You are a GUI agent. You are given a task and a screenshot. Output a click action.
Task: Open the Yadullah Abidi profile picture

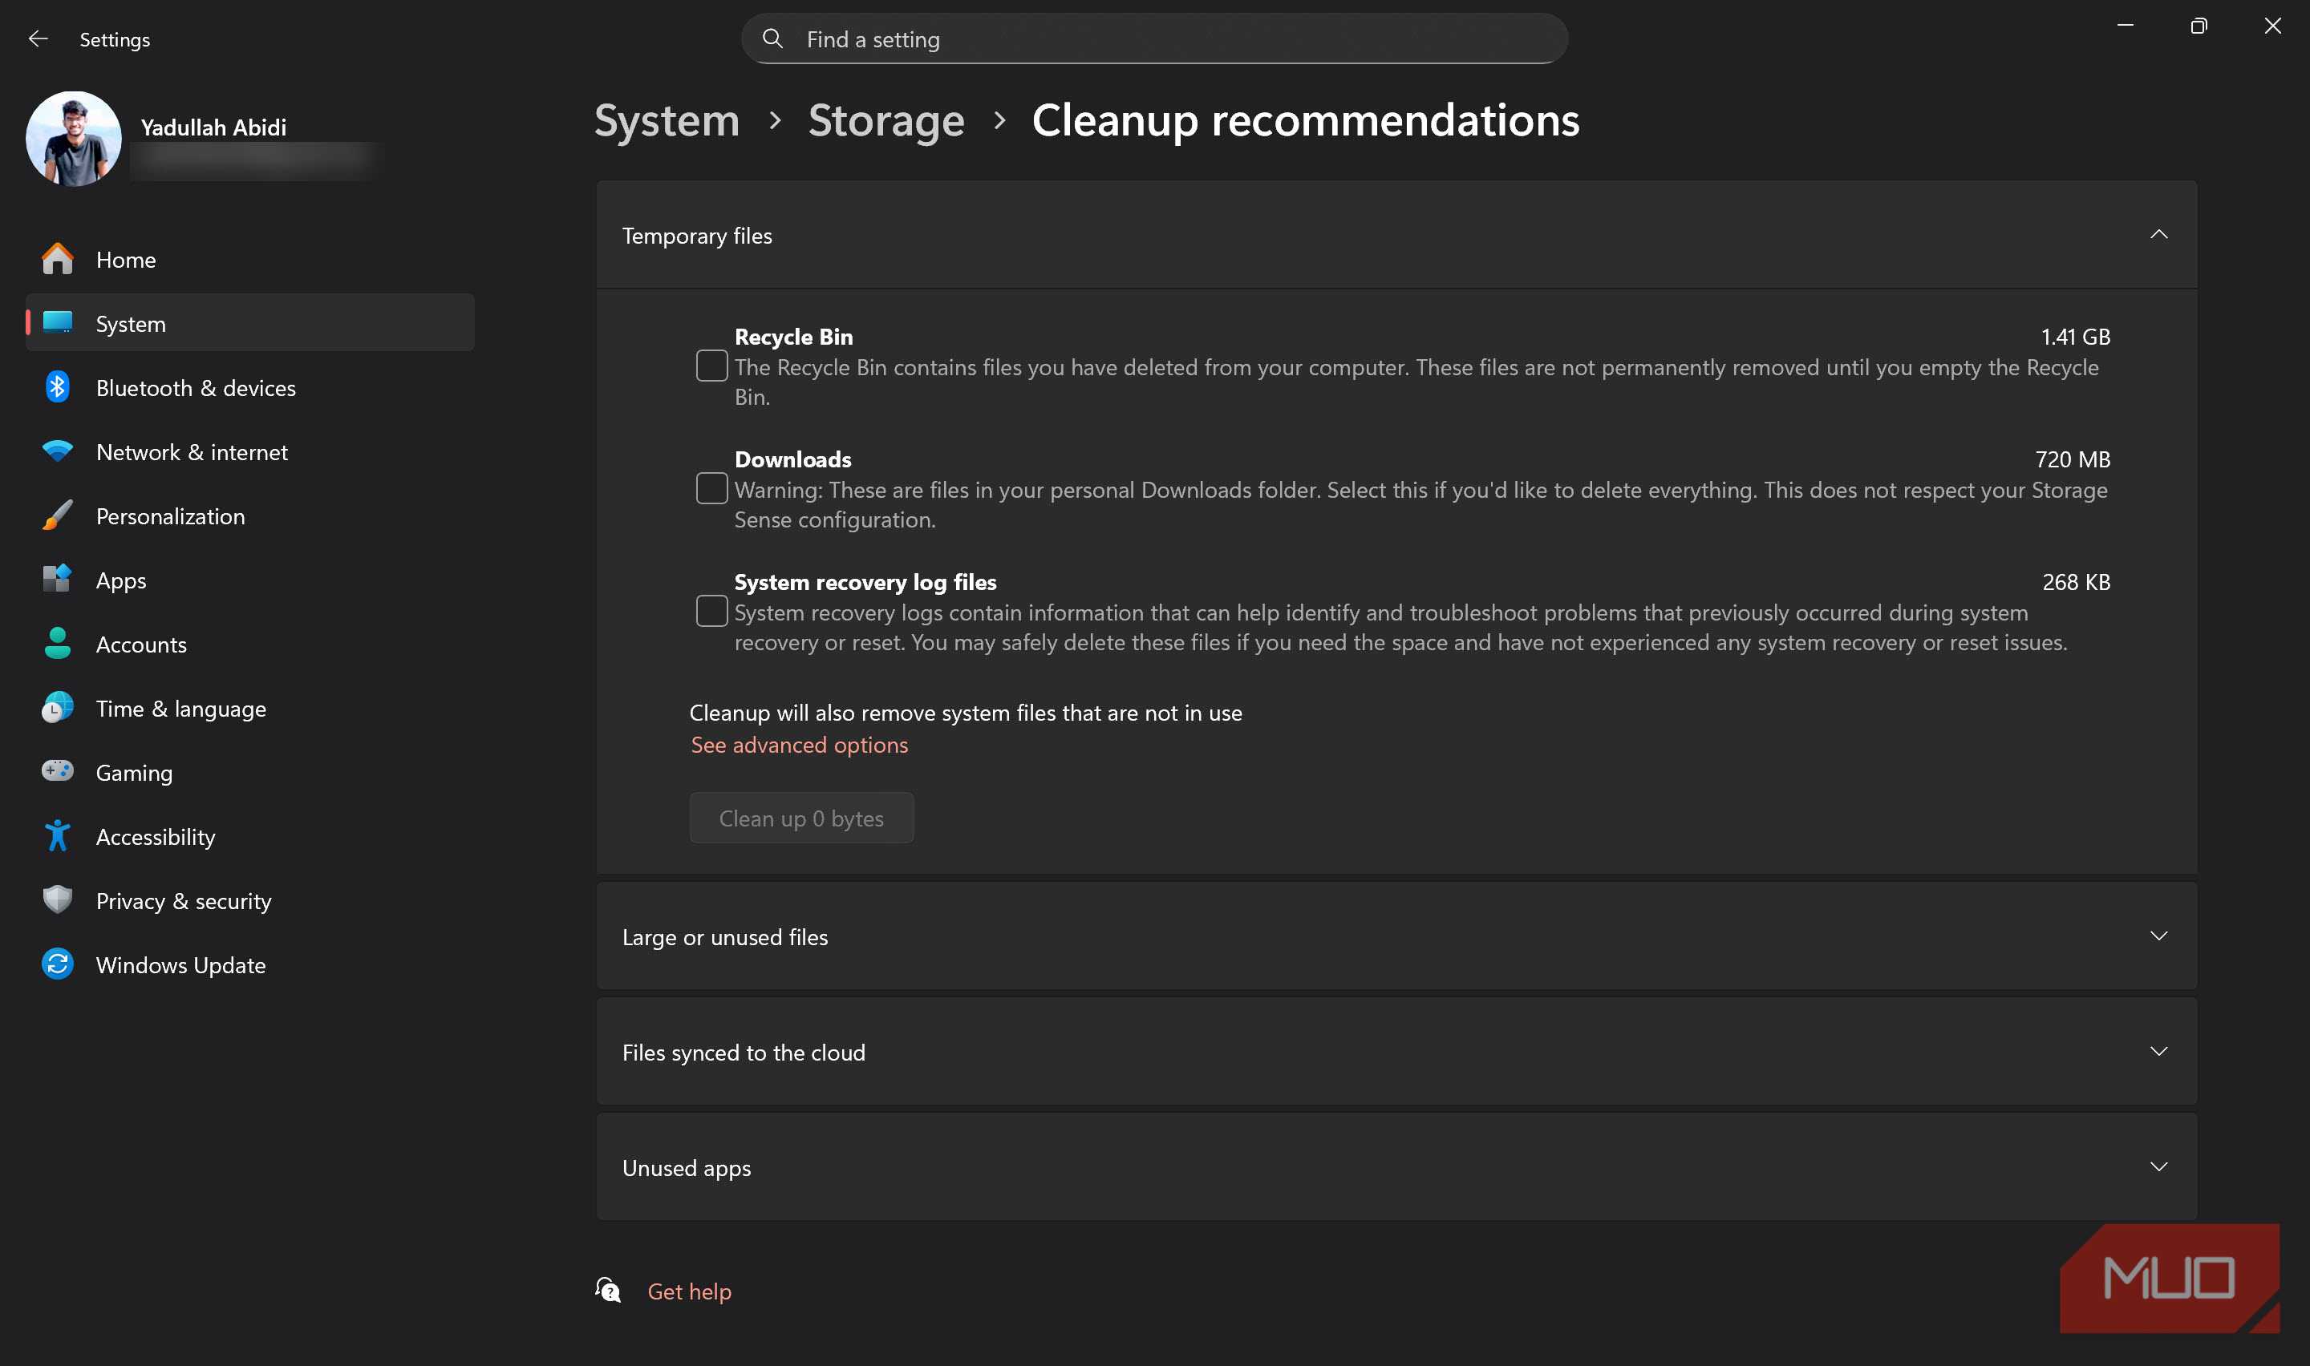(74, 139)
